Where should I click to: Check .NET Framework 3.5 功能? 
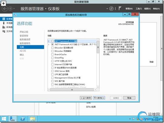tap(52, 41)
